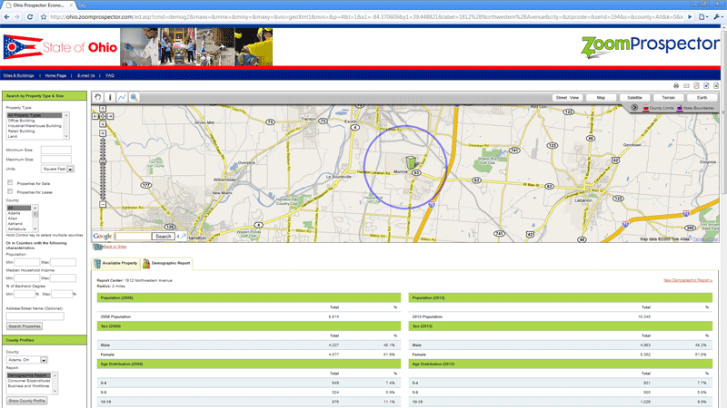This screenshot has height=408, width=727.
Task: Focus the Maximum Size input field
Action: [56, 160]
